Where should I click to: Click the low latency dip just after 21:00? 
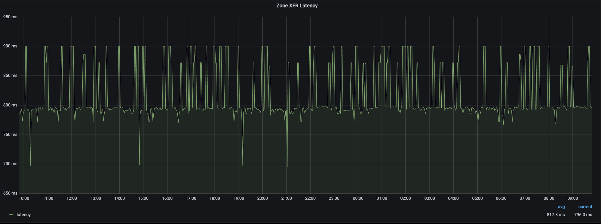click(x=287, y=166)
